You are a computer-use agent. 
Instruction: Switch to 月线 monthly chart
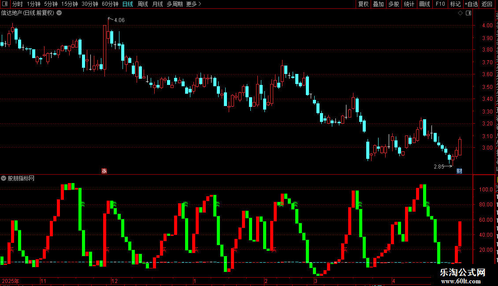click(157, 4)
